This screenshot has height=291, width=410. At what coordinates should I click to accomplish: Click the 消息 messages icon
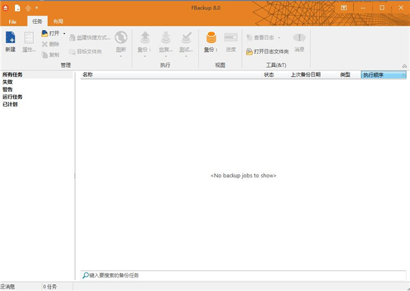(299, 38)
